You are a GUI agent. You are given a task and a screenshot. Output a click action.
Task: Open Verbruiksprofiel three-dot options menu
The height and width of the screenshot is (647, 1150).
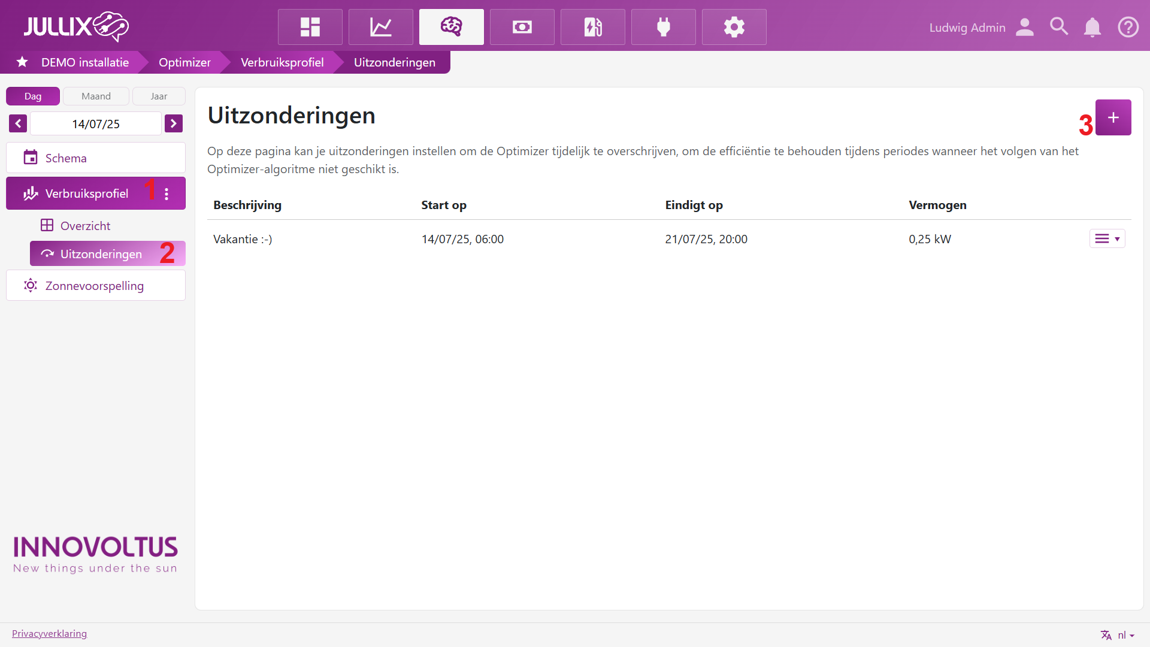click(x=167, y=194)
